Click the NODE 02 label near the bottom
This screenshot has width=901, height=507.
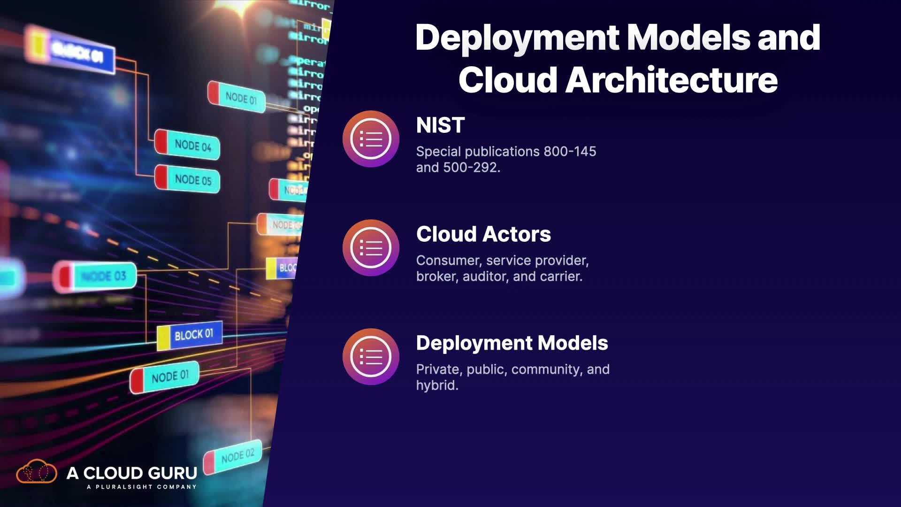point(237,455)
